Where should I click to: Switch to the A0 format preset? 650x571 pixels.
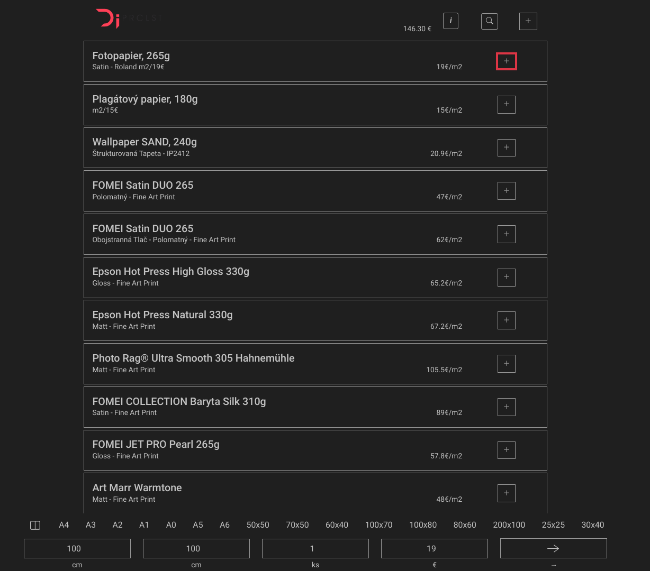point(171,525)
